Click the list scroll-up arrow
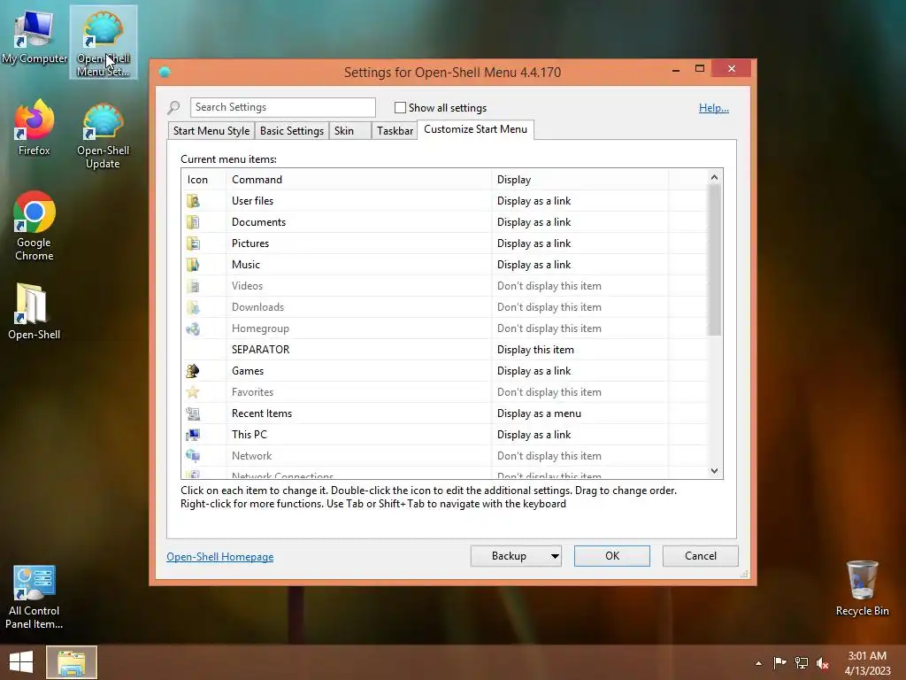The height and width of the screenshot is (680, 906). tap(715, 177)
